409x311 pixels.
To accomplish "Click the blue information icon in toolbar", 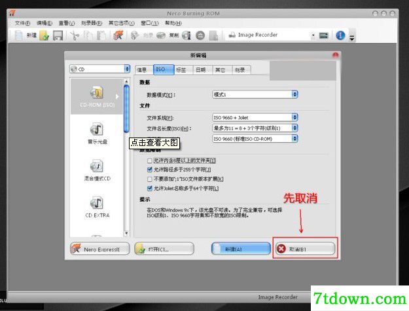I will (340, 35).
